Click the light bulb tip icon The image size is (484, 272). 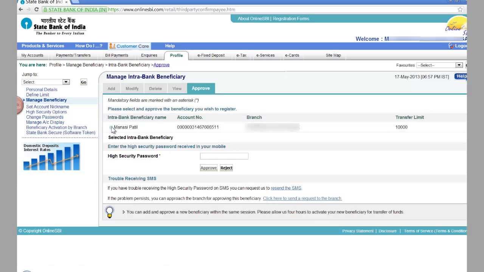110,212
